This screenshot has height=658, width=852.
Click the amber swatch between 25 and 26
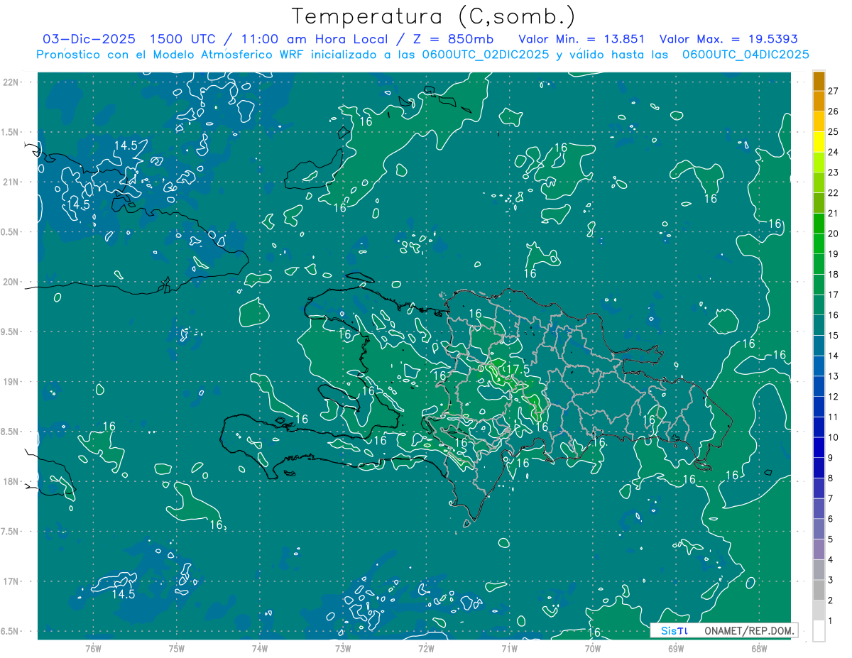(819, 121)
